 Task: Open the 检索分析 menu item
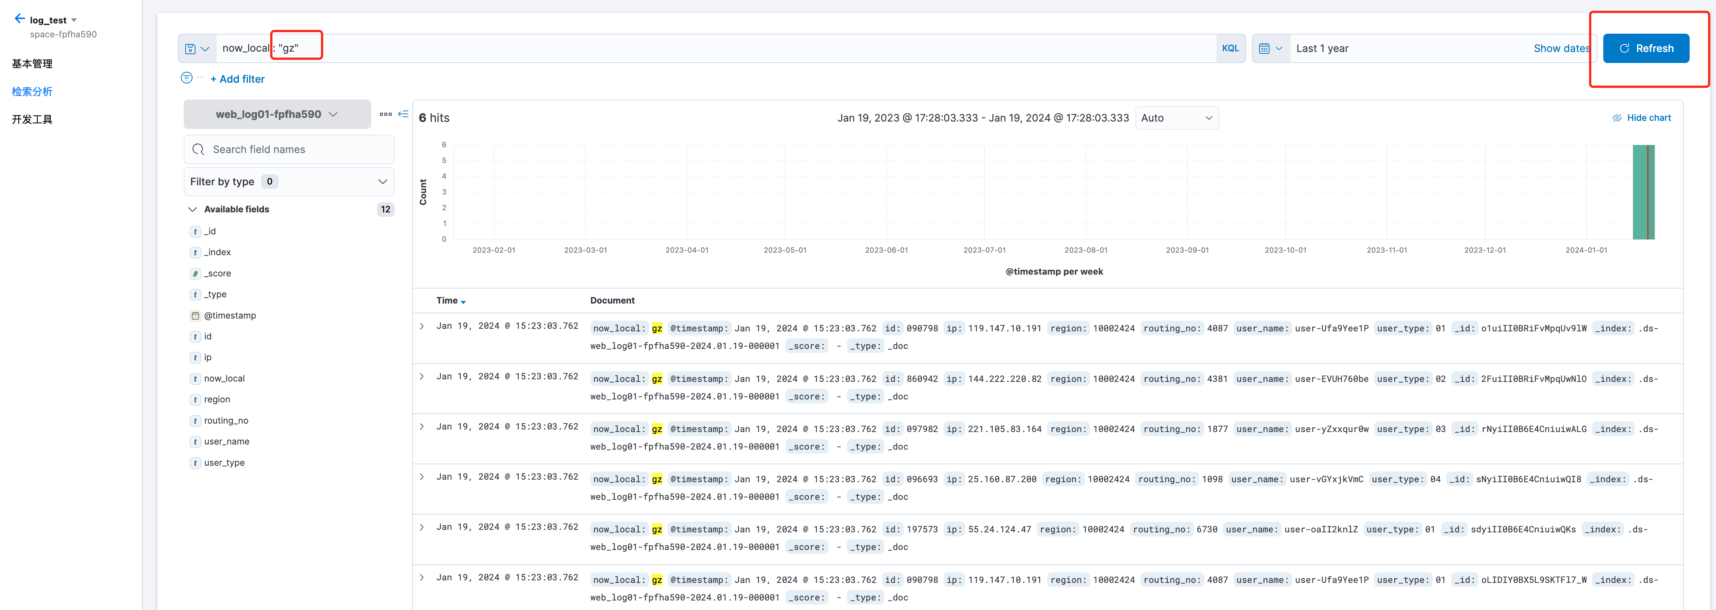tap(32, 91)
